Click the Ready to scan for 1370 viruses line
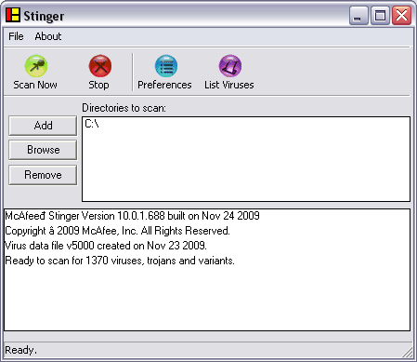 pyautogui.click(x=120, y=261)
